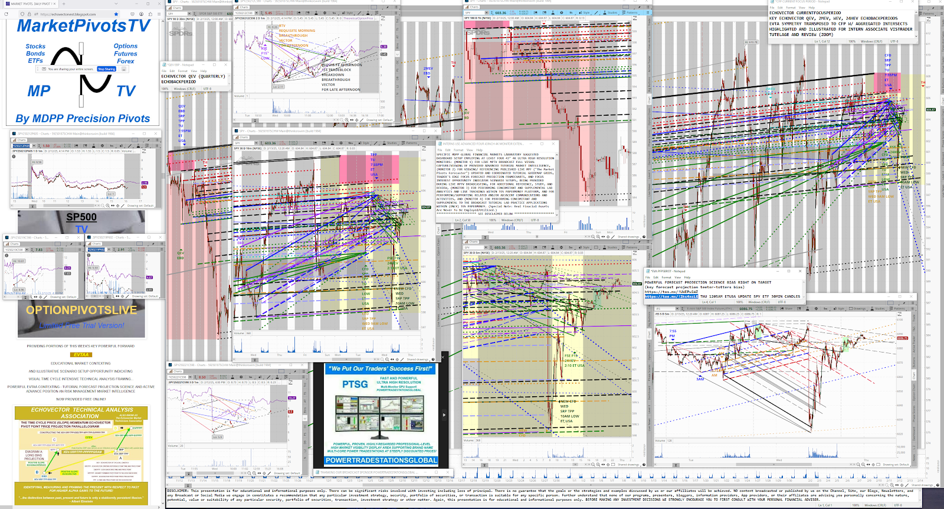This screenshot has width=944, height=509.
Task: Open Style menu in the /ES chart toolbar
Action: coord(839,308)
